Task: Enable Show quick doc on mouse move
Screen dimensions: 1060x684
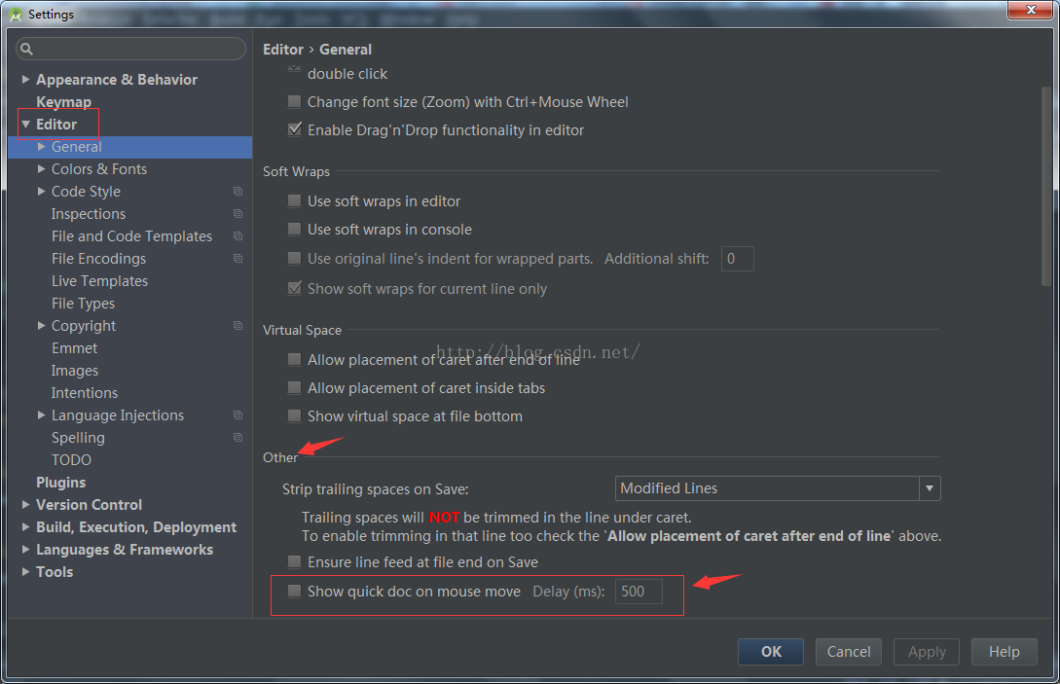Action: click(x=295, y=591)
